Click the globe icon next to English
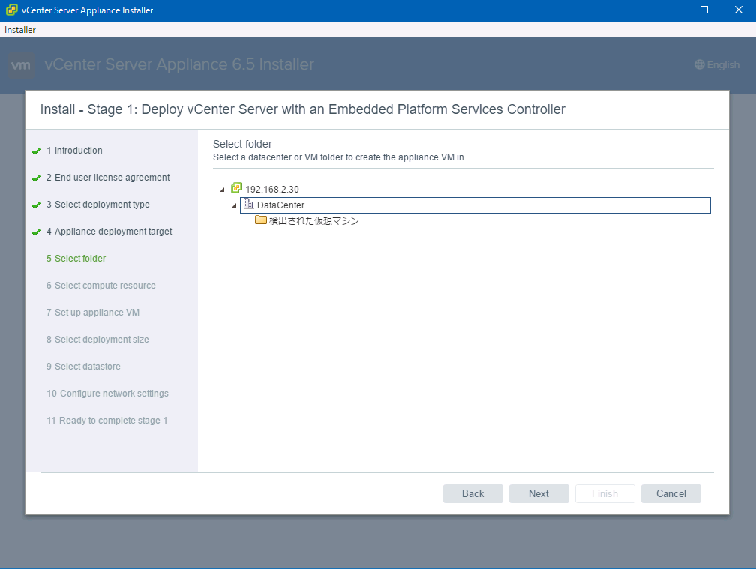756x569 pixels. click(x=700, y=64)
